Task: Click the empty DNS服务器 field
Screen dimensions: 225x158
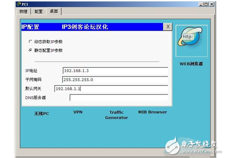Action: pos(119,98)
